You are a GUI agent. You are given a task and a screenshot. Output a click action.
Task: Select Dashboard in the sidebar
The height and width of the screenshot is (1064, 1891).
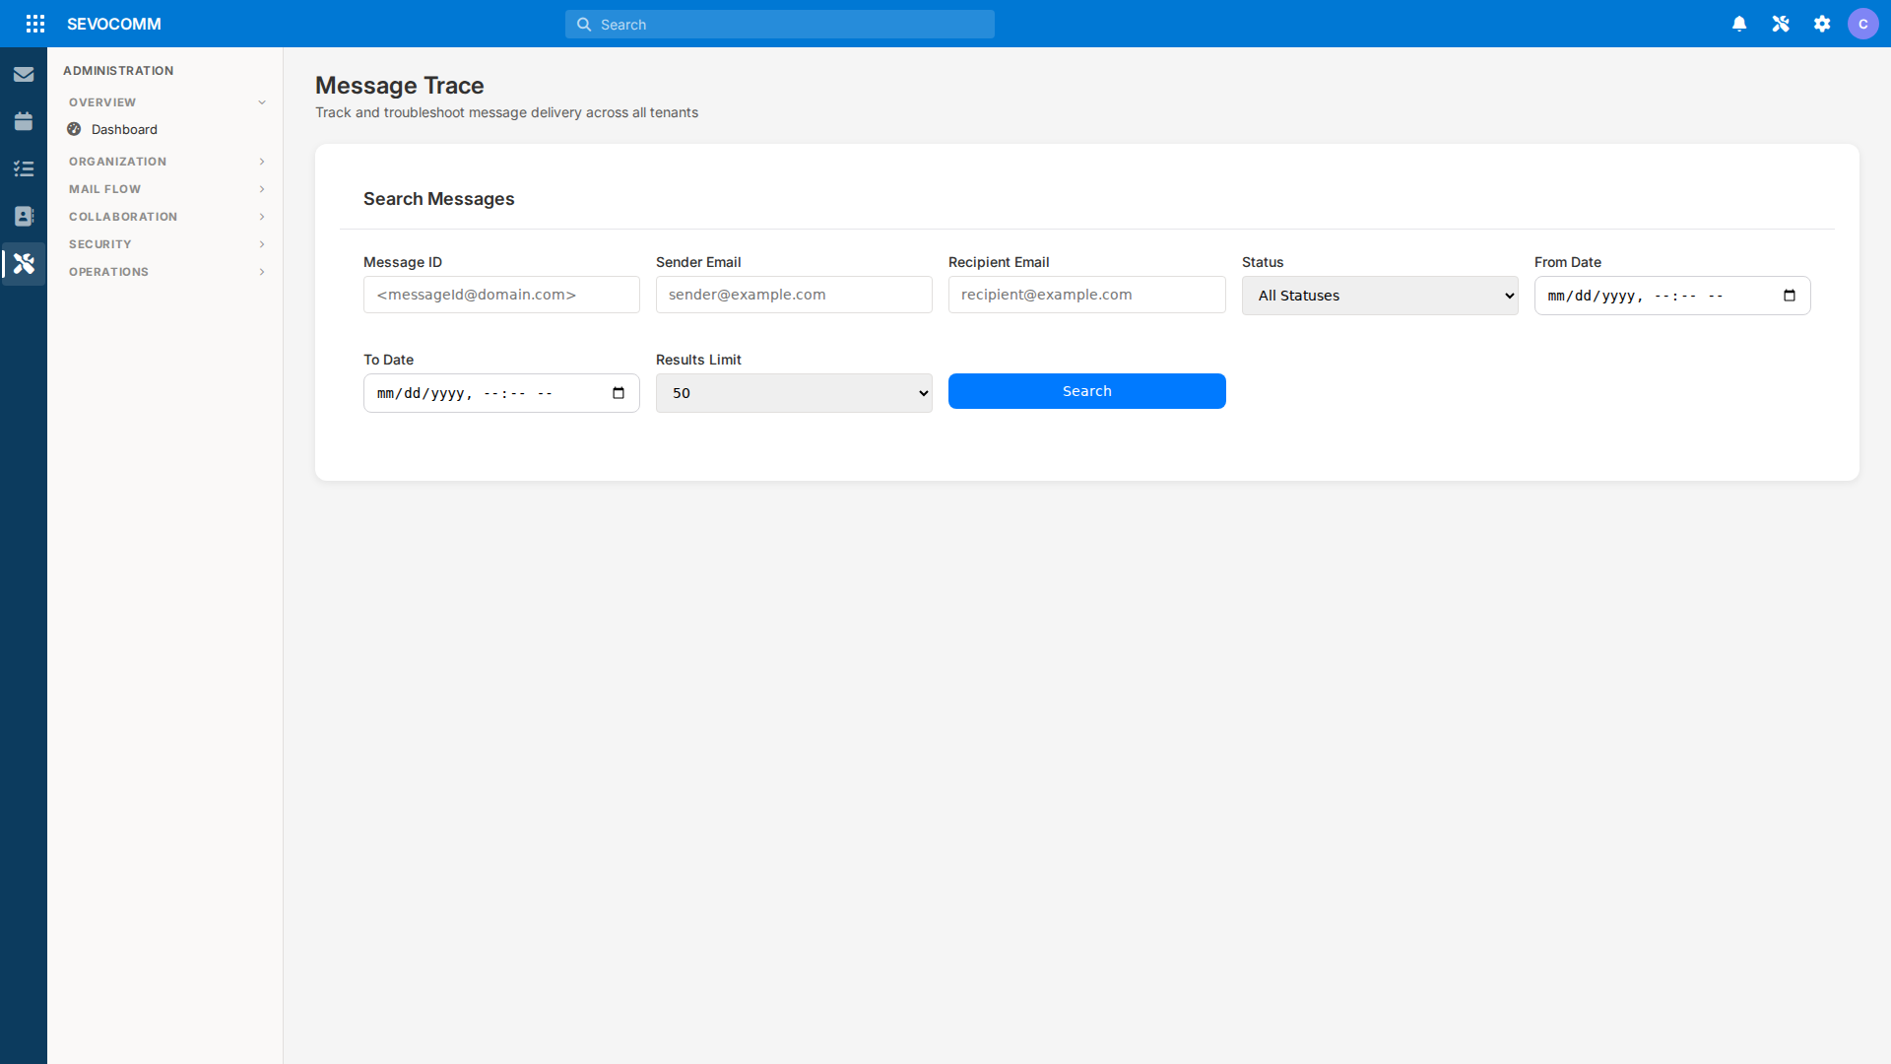click(124, 129)
